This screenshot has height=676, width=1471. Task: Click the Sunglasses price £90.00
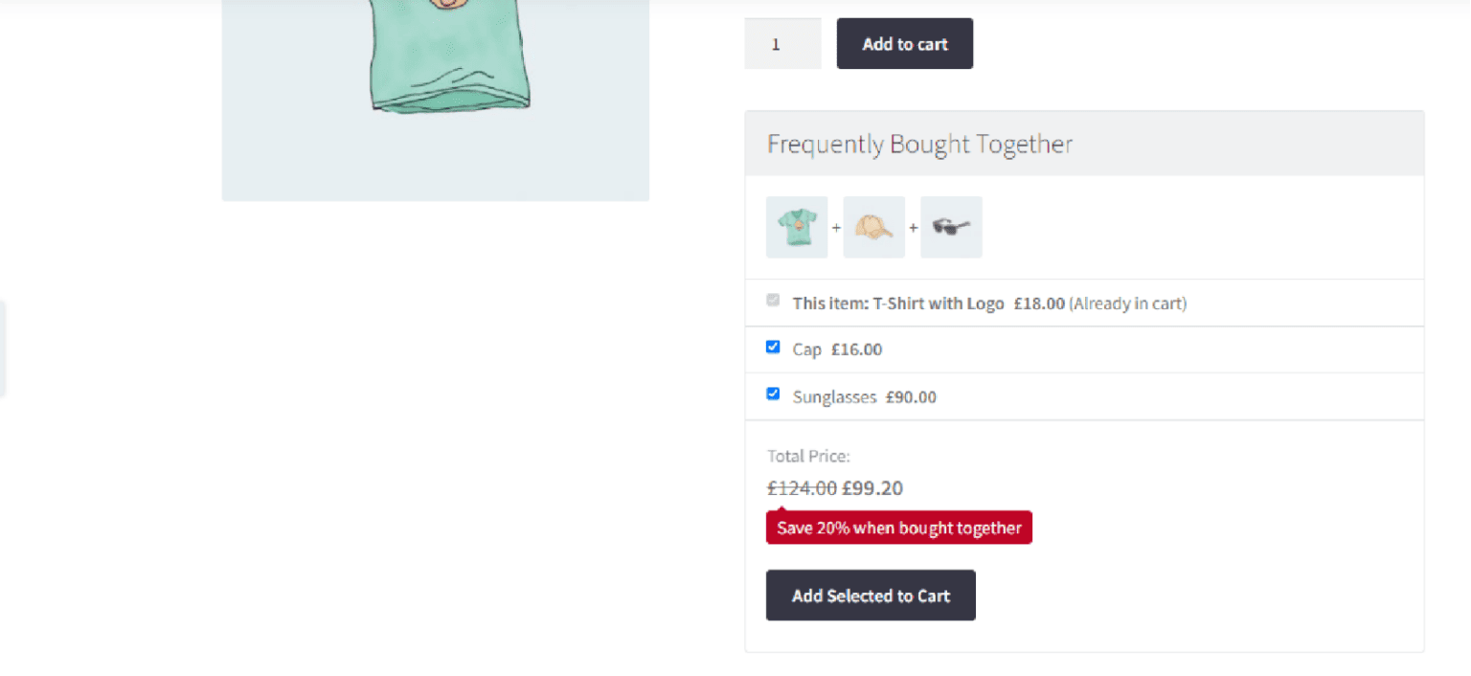911,396
